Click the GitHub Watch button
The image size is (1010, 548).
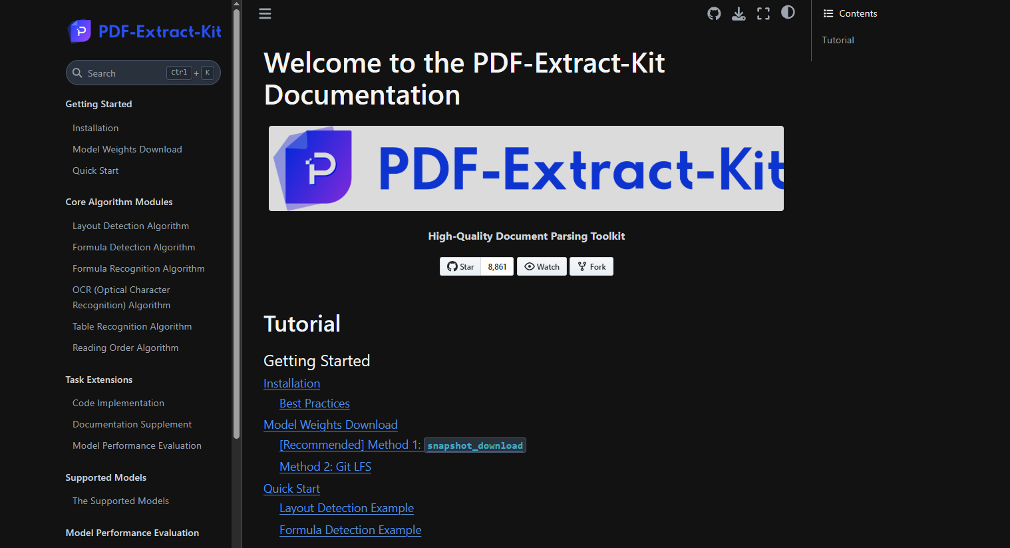pyautogui.click(x=542, y=266)
